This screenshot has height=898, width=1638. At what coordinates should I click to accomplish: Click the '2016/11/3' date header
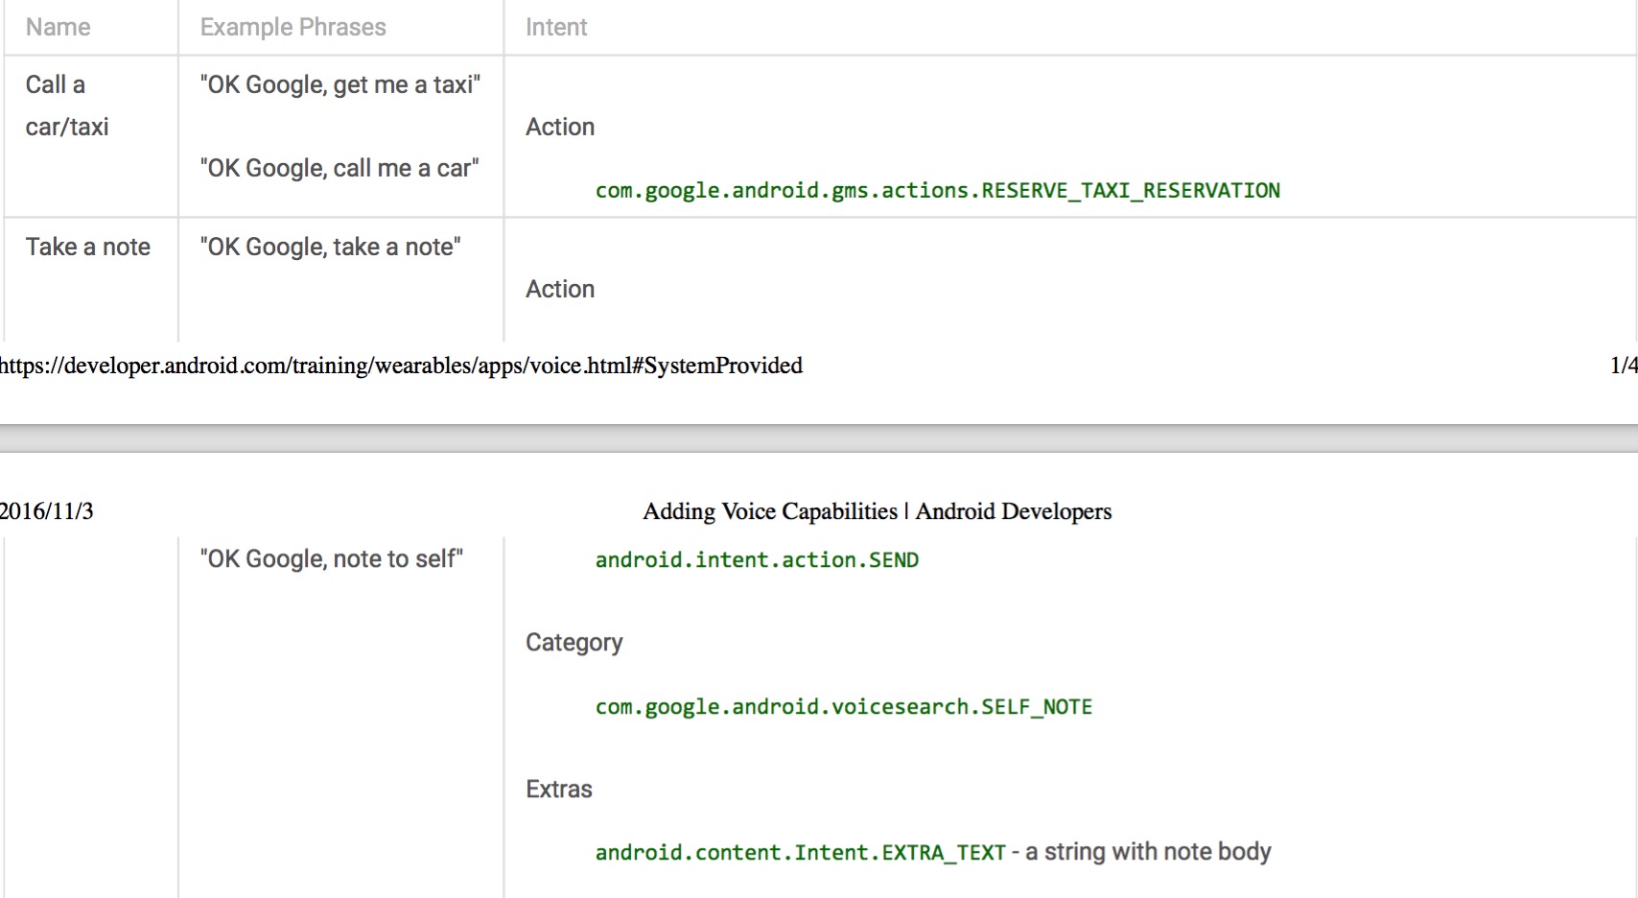[46, 511]
